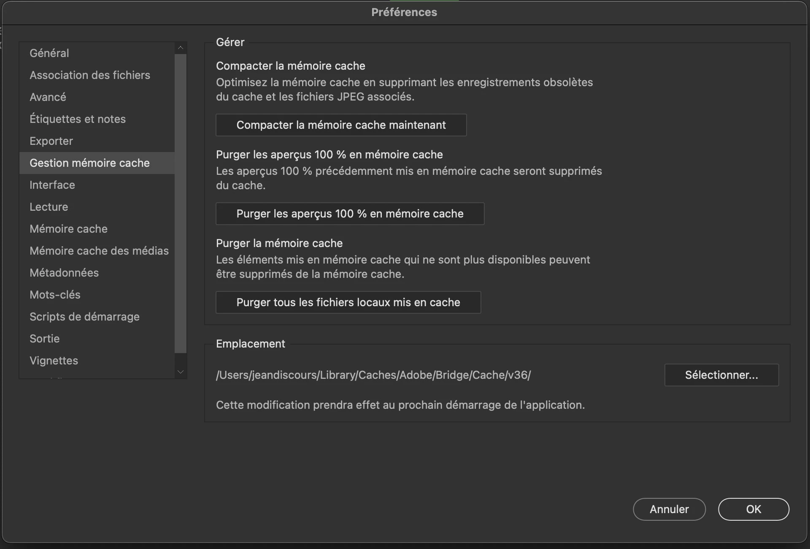Open Étiquettes et notes settings
This screenshot has height=549, width=810.
pos(78,119)
